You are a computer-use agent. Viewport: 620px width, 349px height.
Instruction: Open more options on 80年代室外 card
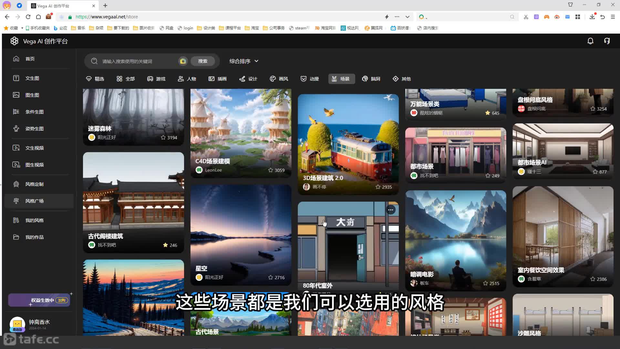tap(391, 210)
